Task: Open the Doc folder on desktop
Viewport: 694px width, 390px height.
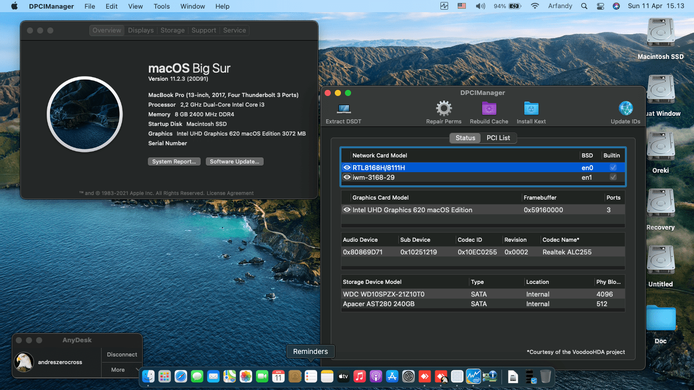Action: click(660, 318)
